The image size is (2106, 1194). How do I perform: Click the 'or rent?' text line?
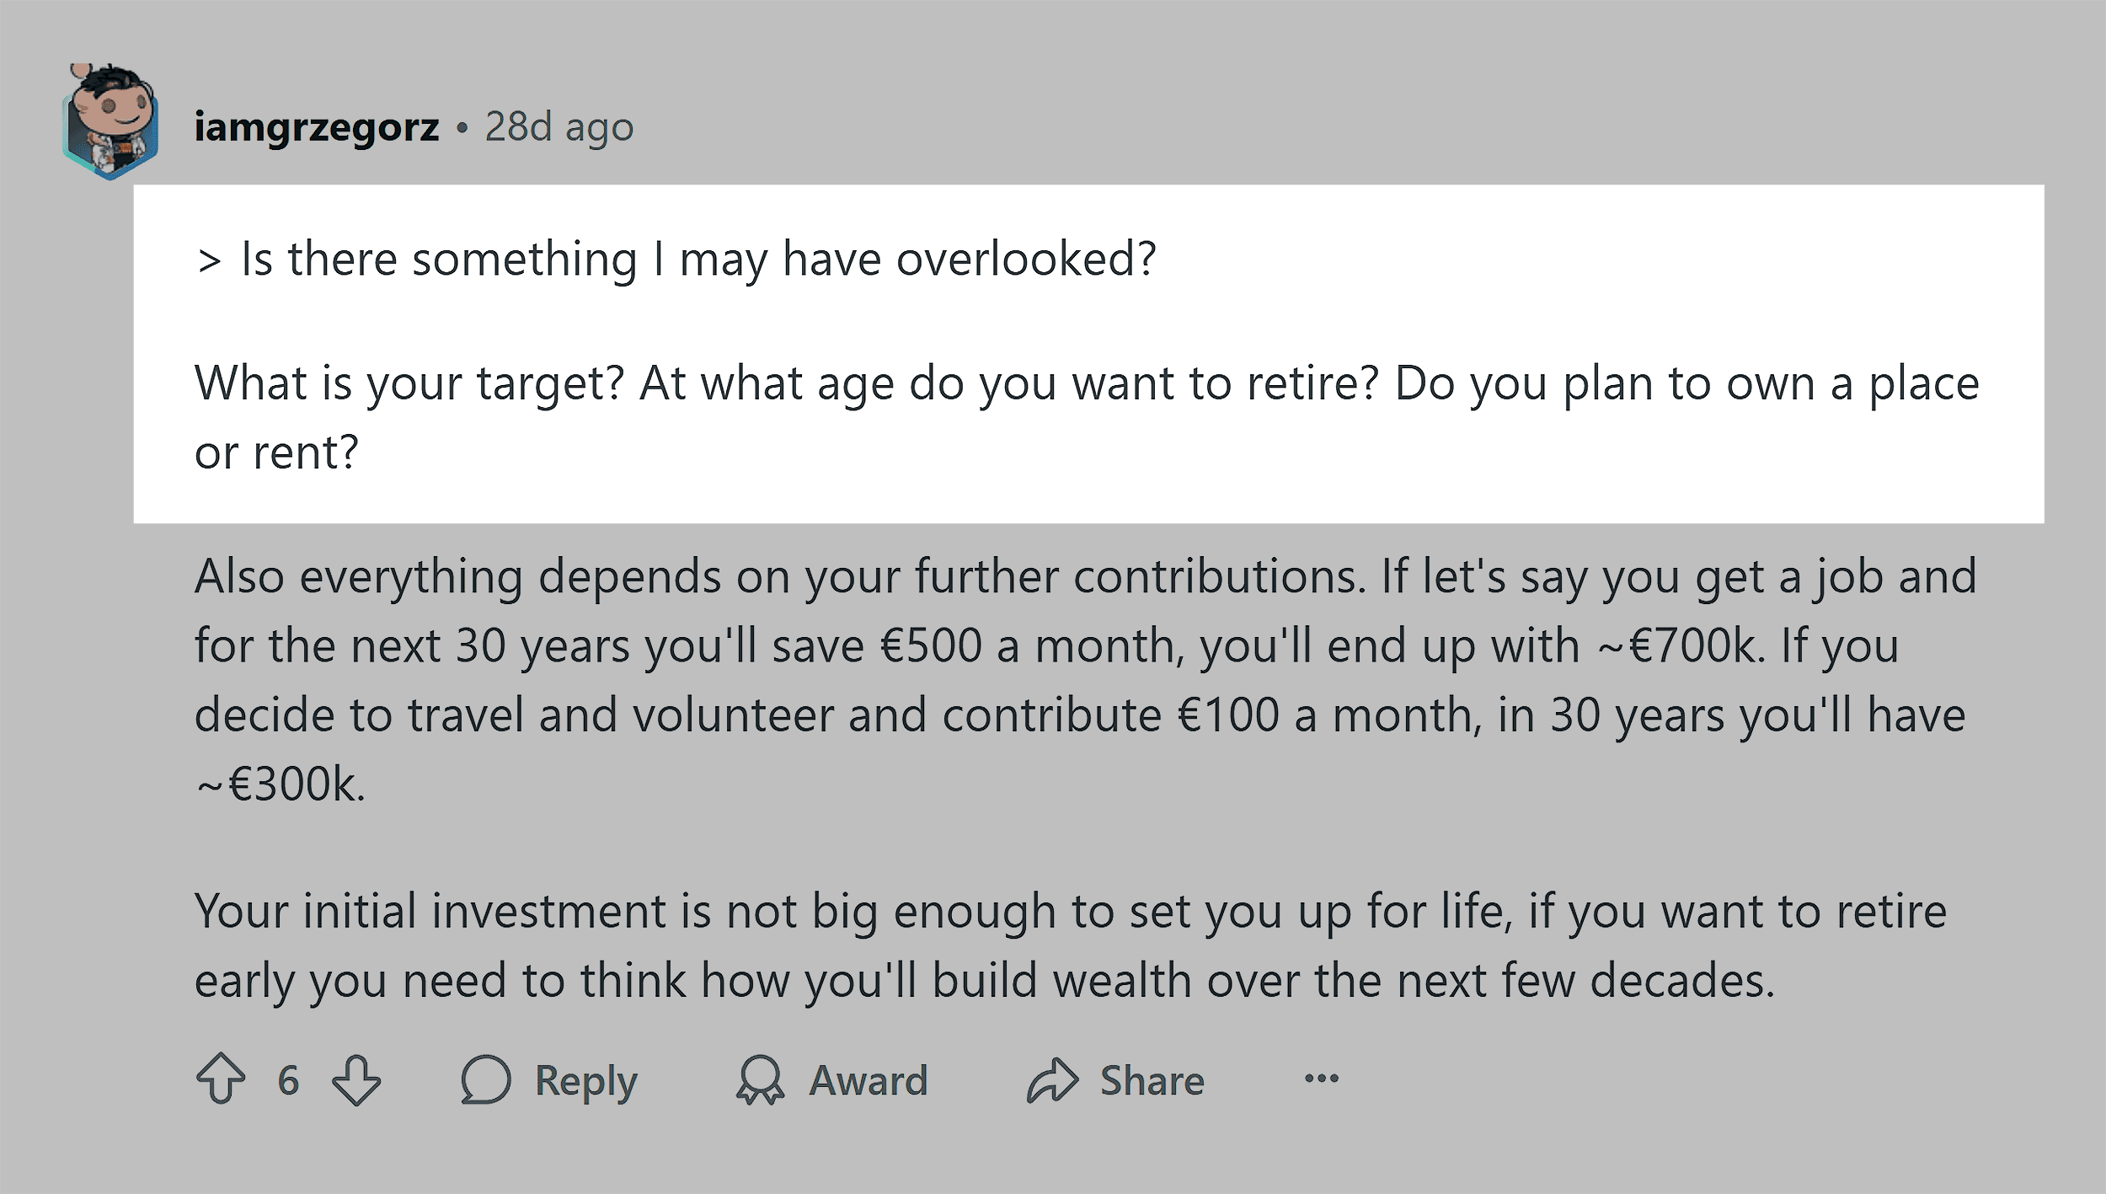pyautogui.click(x=276, y=452)
